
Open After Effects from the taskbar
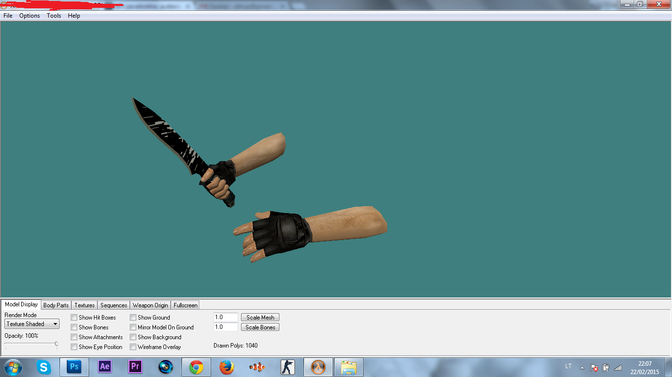point(105,367)
